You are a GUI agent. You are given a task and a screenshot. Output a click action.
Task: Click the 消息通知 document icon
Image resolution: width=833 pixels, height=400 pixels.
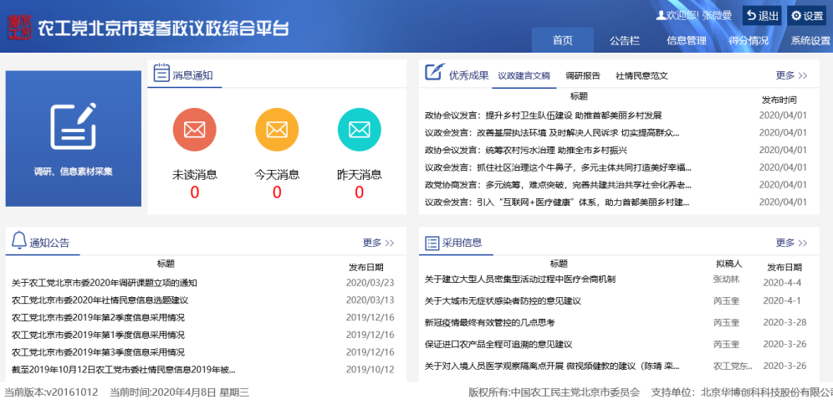tap(161, 74)
